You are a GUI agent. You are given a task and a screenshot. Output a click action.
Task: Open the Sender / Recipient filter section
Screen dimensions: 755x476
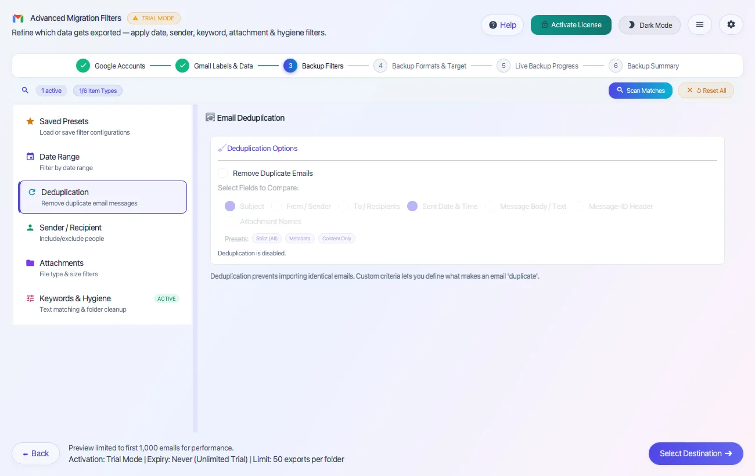click(103, 233)
